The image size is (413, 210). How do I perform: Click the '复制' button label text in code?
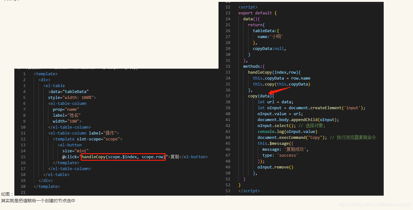[x=175, y=157]
